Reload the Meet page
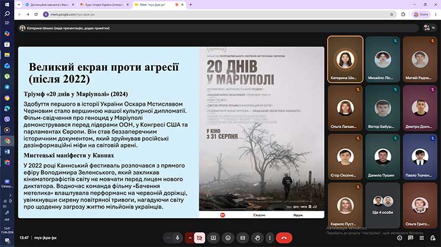 [x=36, y=14]
